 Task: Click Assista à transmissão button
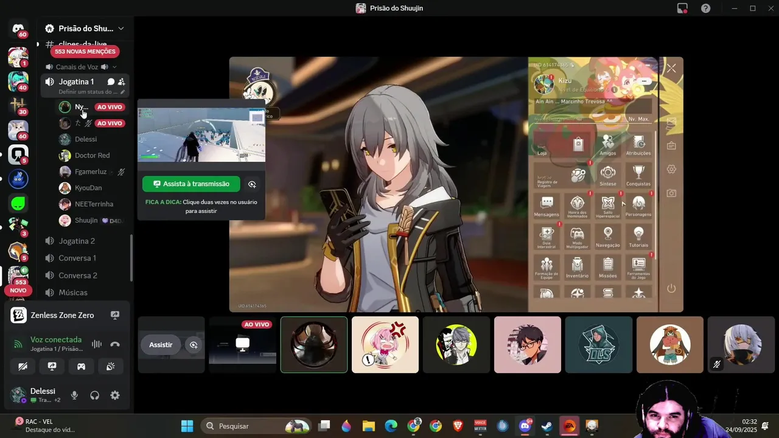(x=191, y=184)
